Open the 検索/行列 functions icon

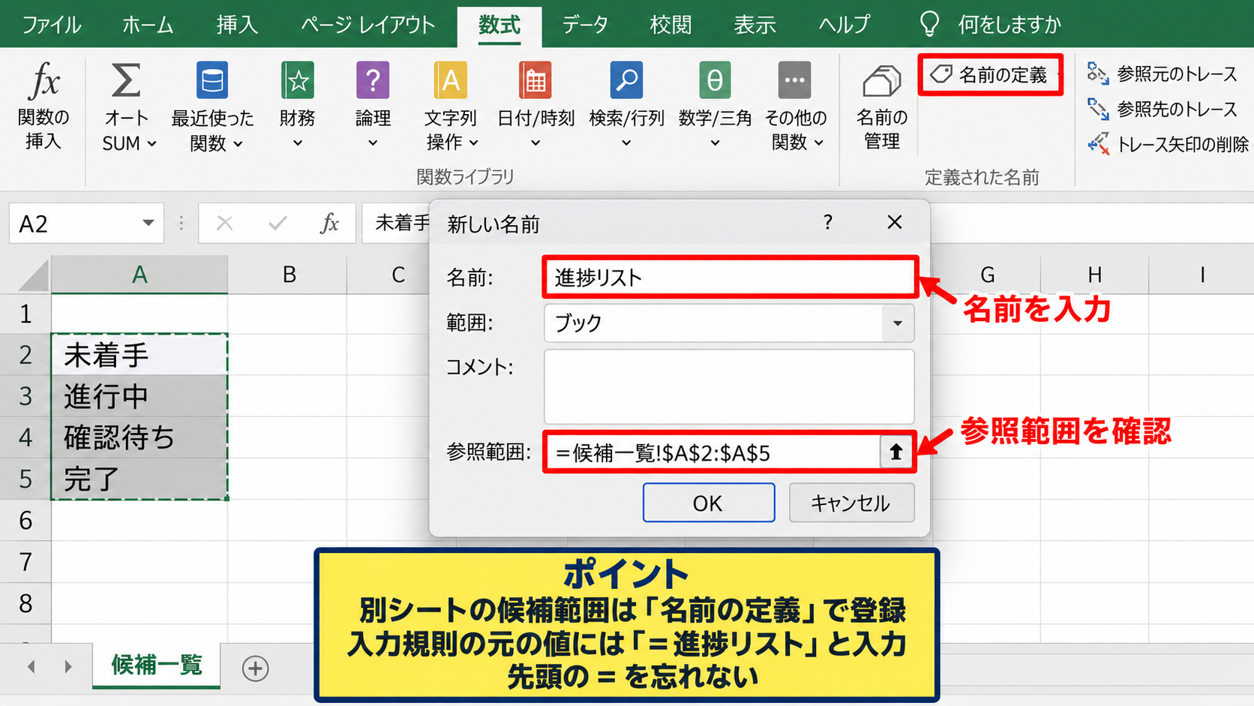coord(626,80)
